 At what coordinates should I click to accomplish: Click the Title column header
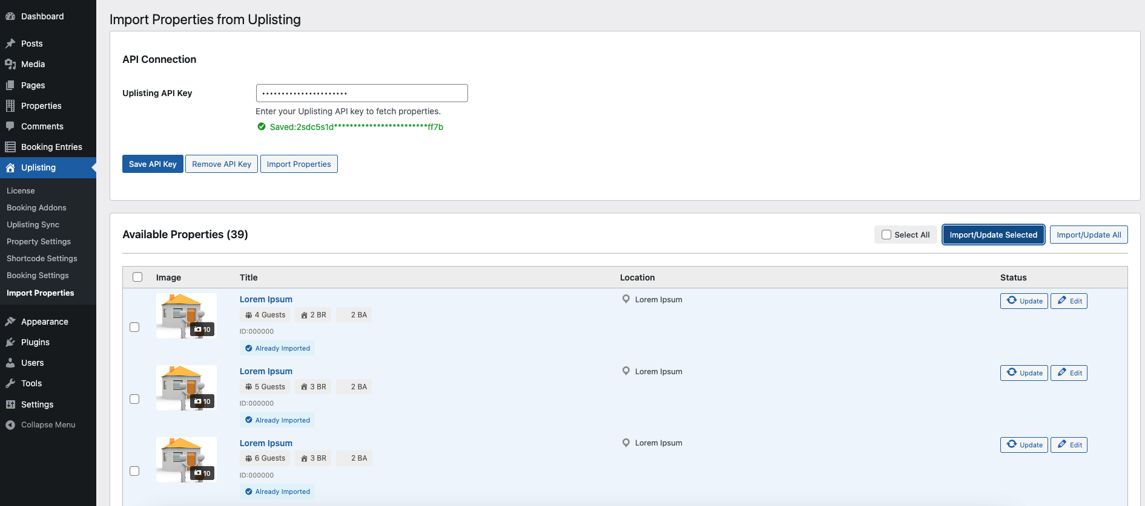tap(248, 277)
